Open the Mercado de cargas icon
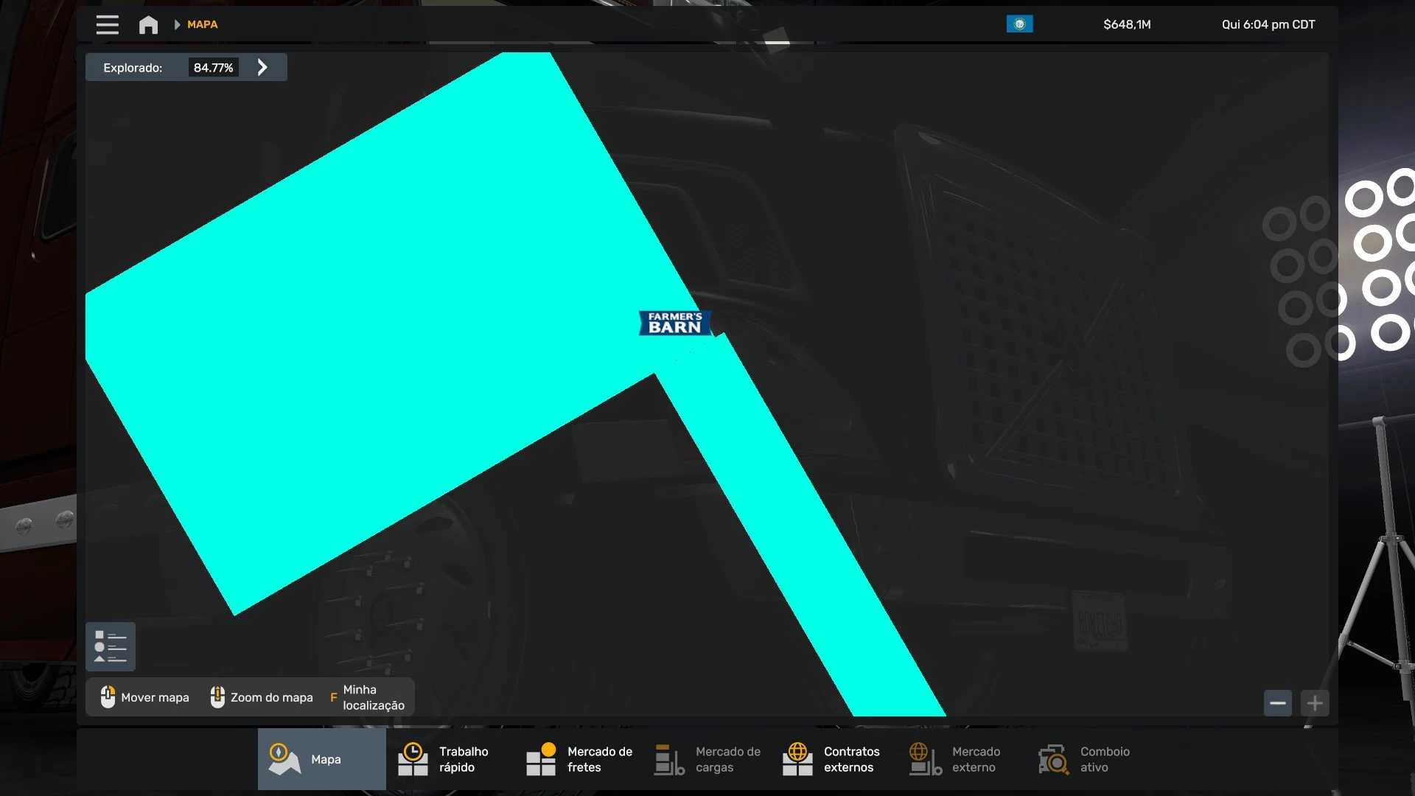This screenshot has height=796, width=1415. coord(669,759)
